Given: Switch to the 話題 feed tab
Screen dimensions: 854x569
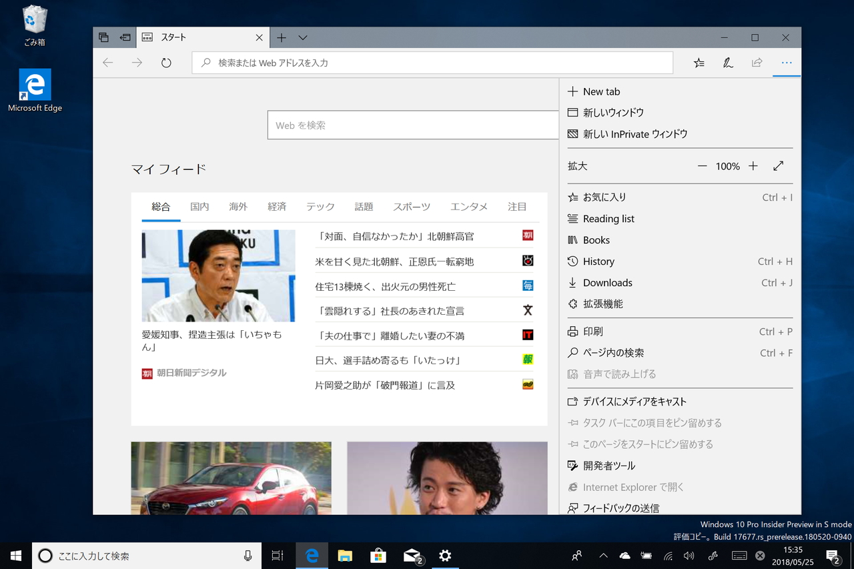Looking at the screenshot, I should point(364,207).
